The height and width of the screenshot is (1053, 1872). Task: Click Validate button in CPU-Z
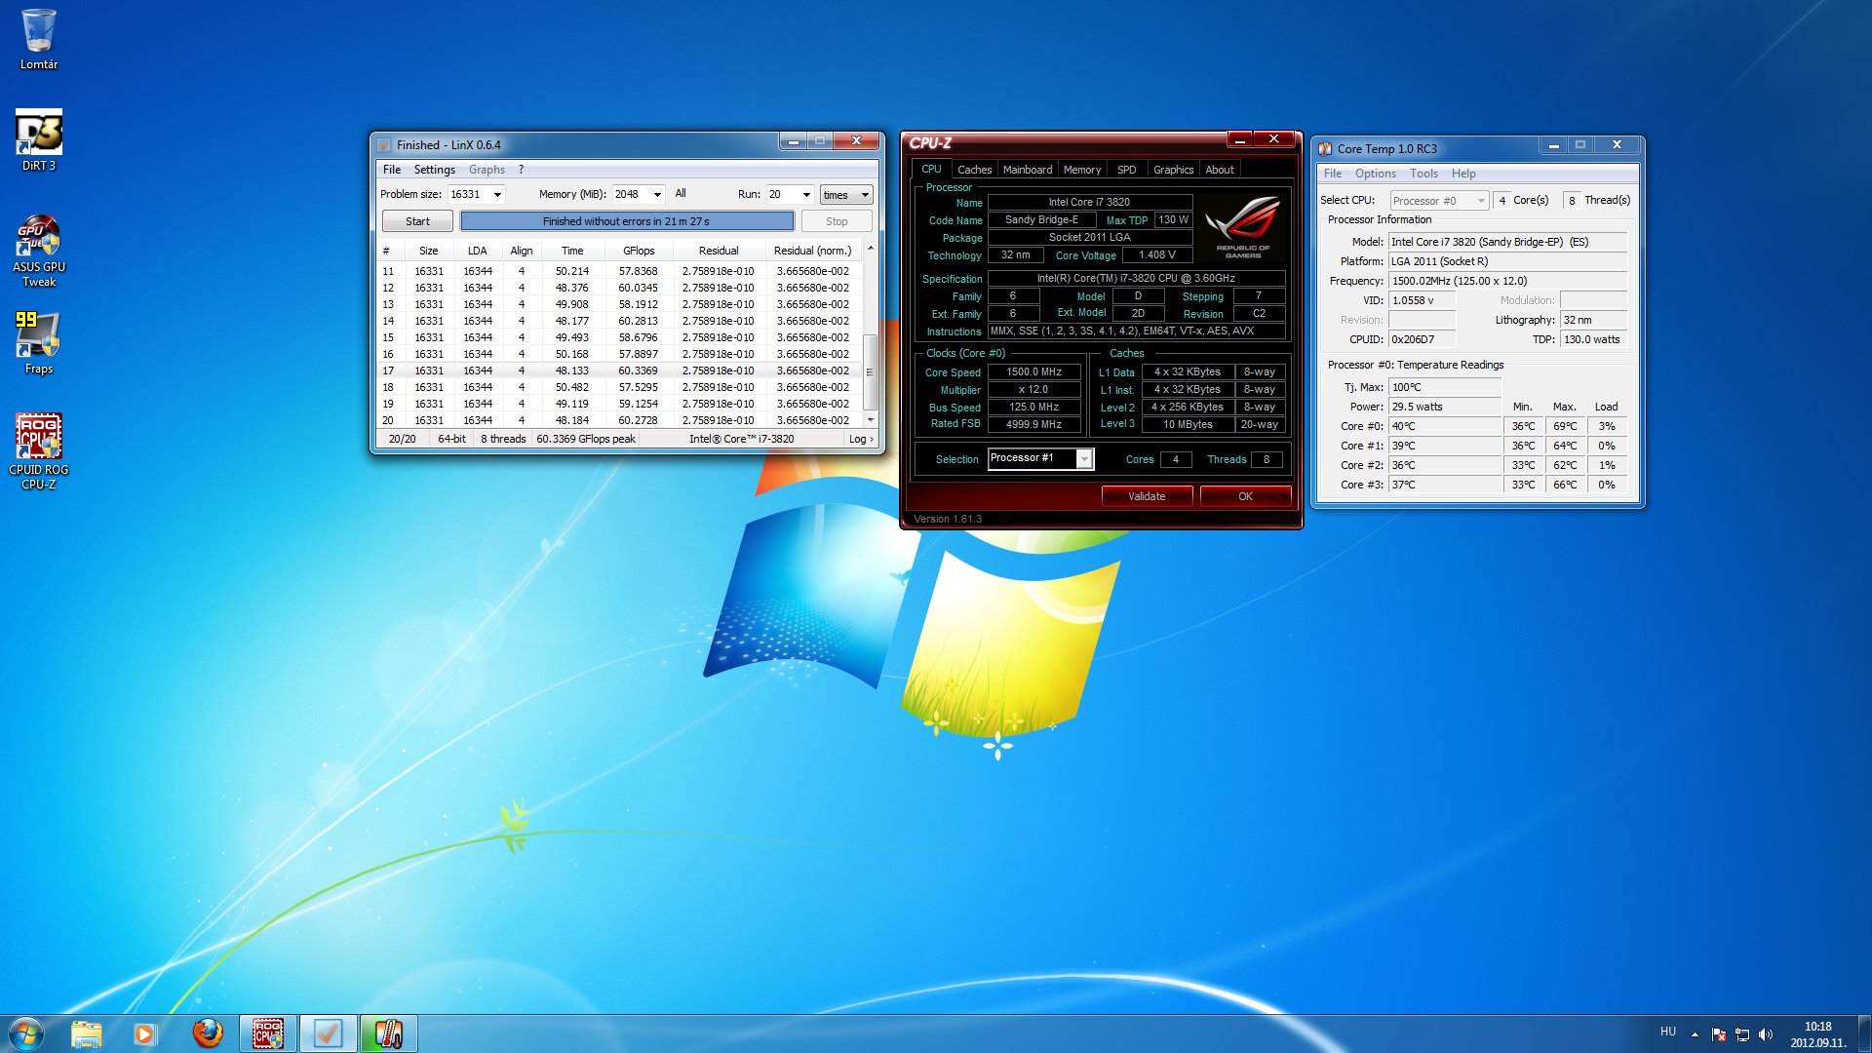point(1147,497)
